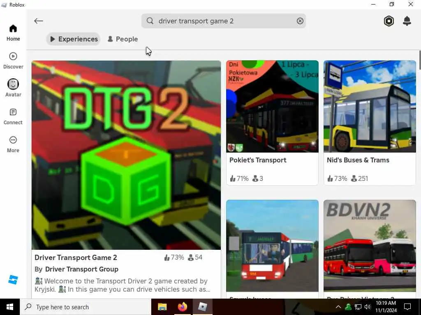Open File Explorer from the taskbar

point(162,307)
